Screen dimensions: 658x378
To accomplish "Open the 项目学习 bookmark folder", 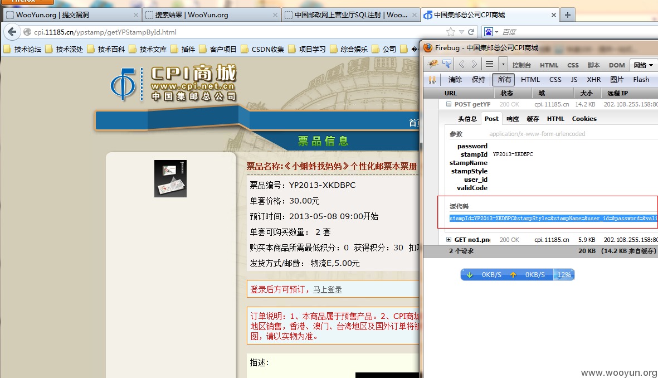I will 307,49.
